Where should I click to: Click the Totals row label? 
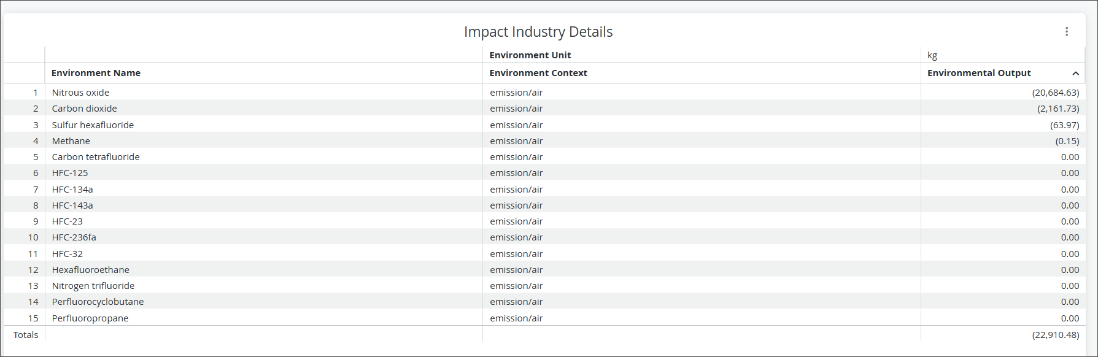pyautogui.click(x=26, y=335)
